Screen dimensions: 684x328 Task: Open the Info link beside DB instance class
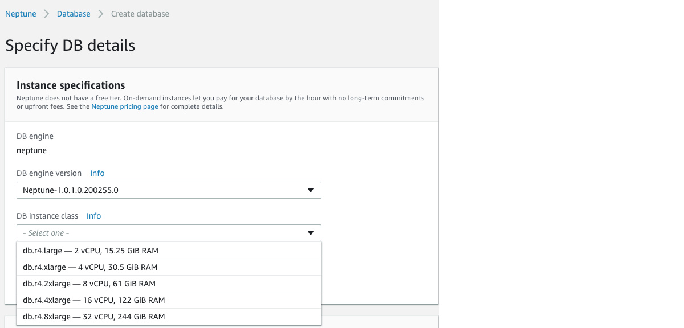point(93,216)
